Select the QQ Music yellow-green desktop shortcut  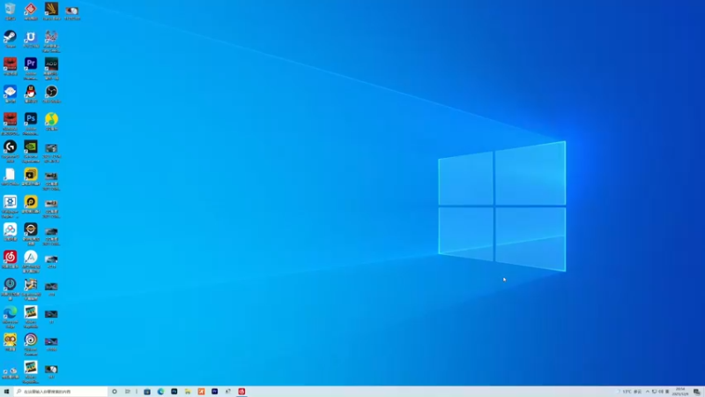click(51, 122)
